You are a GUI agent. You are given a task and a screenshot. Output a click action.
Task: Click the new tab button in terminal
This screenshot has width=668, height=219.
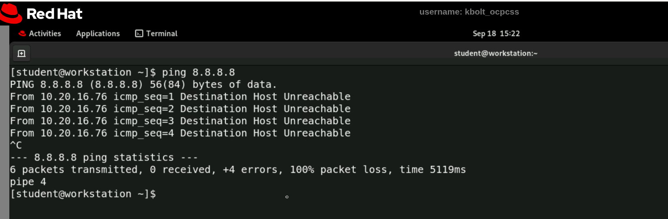pyautogui.click(x=21, y=53)
